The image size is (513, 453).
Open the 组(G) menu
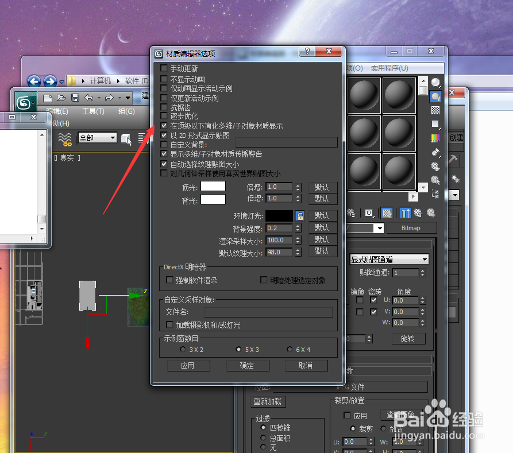tap(126, 111)
